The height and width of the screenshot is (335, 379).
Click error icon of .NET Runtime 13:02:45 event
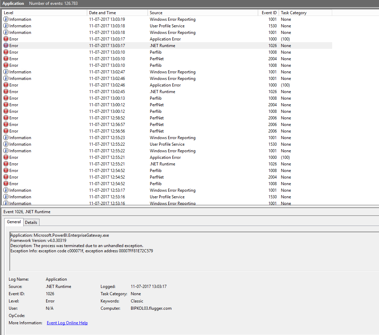click(x=6, y=91)
